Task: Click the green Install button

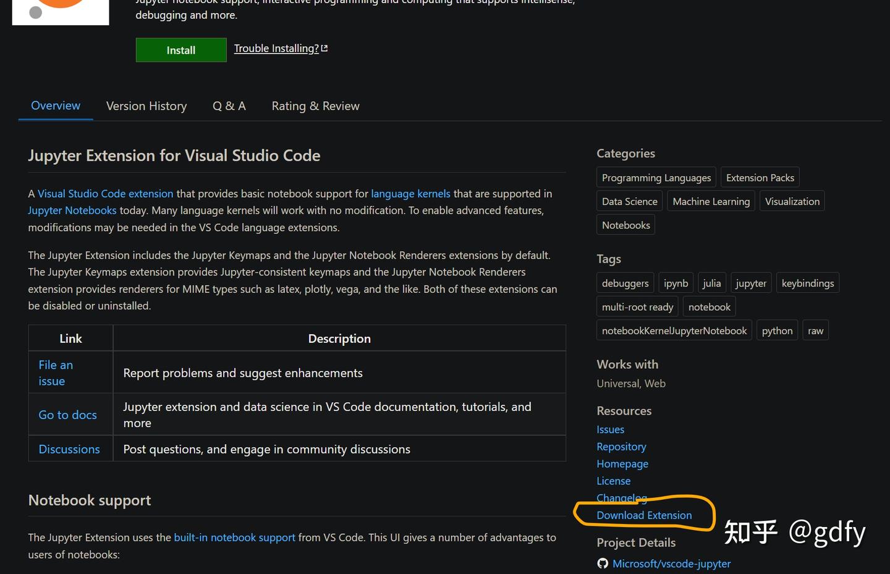Action: pyautogui.click(x=181, y=50)
